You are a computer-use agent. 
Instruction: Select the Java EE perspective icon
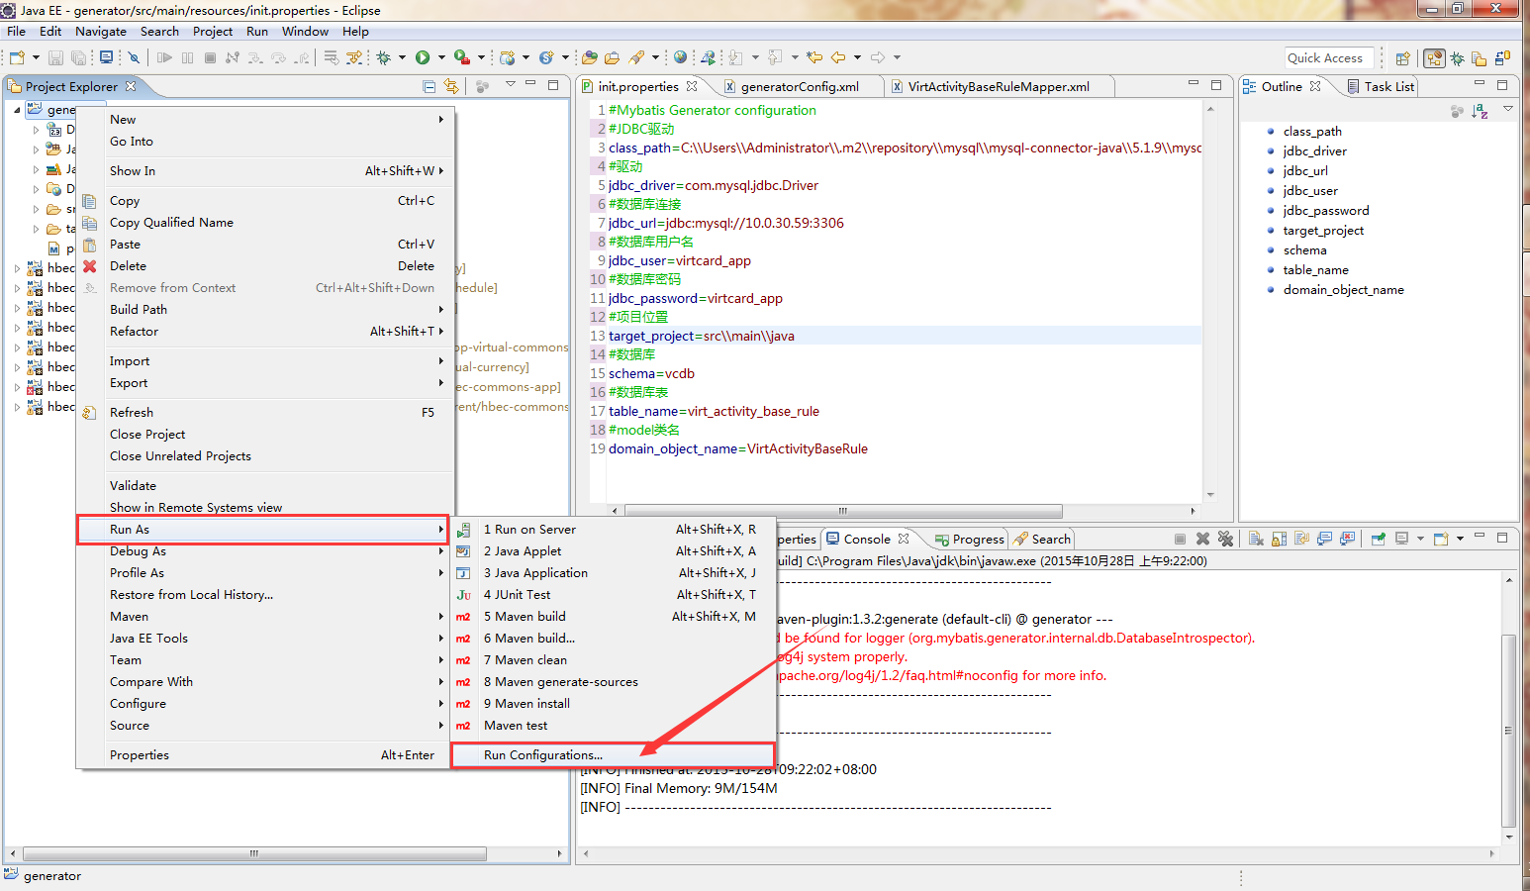[x=1434, y=58]
